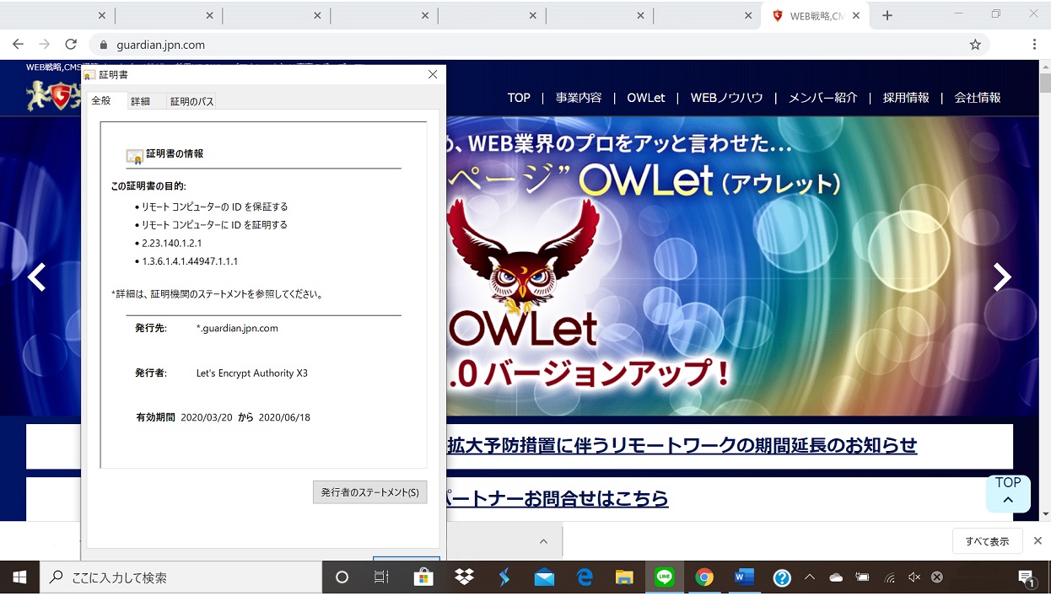Click the 証明書の情報 heading
Viewport: 1051px width, 596px height.
(x=175, y=153)
